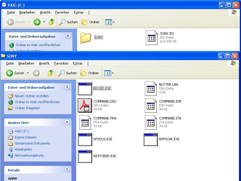Image resolution: width=241 pixels, height=181 pixels.
Task: Click the RESTORER.EXE file name label
Action: 105,156
